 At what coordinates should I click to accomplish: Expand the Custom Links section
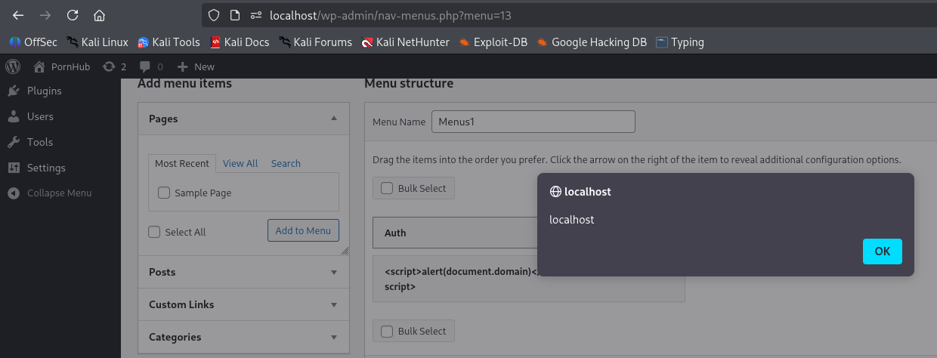pyautogui.click(x=243, y=304)
